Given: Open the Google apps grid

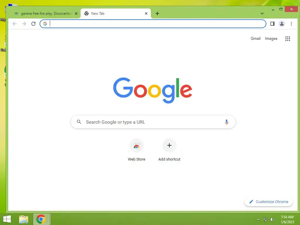Looking at the screenshot, I should 288,39.
